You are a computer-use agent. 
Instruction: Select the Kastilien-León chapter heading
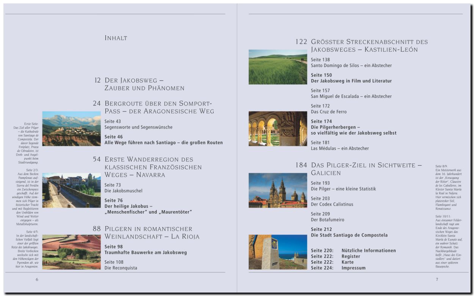pyautogui.click(x=369, y=46)
